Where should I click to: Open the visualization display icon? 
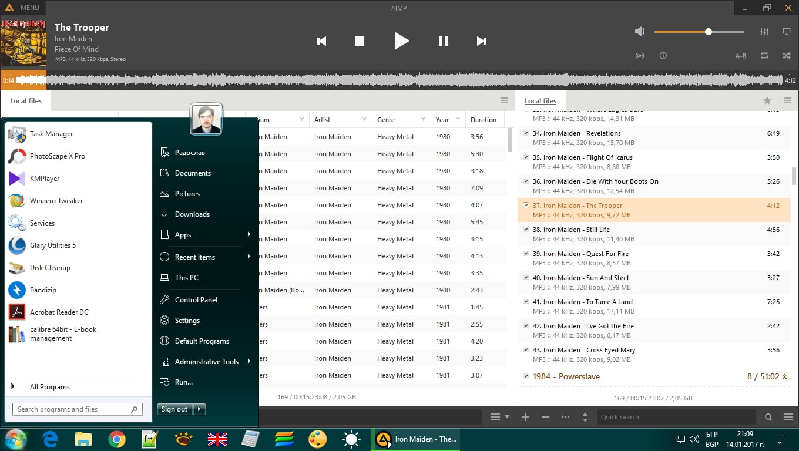[x=787, y=32]
